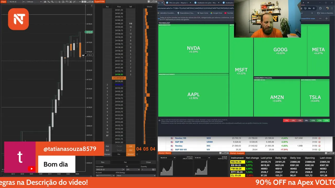The width and height of the screenshot is (335, 188).
Task: Activate the chart zoom magnifier icon
Action: click(x=52, y=2)
